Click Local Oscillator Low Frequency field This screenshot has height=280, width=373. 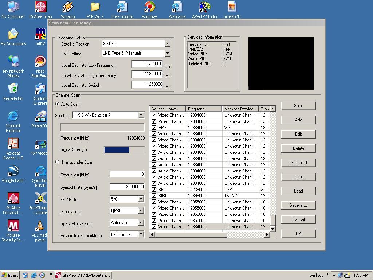[x=147, y=63]
